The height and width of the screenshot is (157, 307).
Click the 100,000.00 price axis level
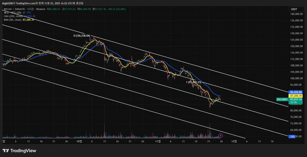[x=297, y=78]
